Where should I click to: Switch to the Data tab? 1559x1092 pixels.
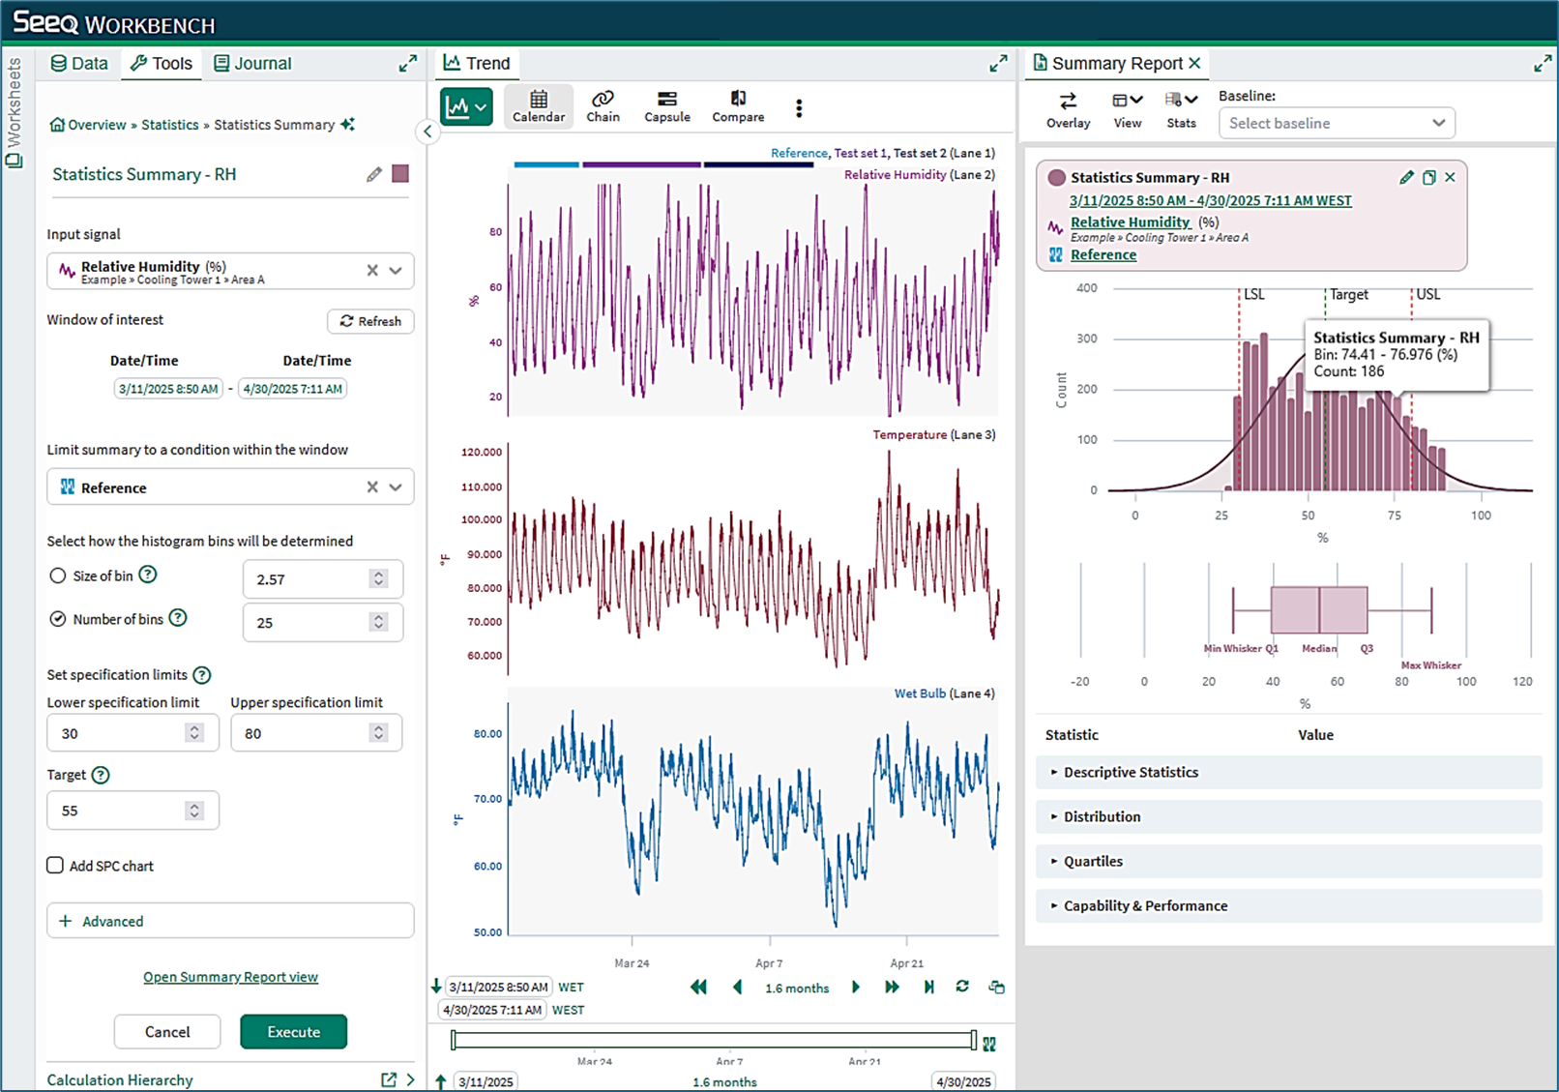click(79, 64)
